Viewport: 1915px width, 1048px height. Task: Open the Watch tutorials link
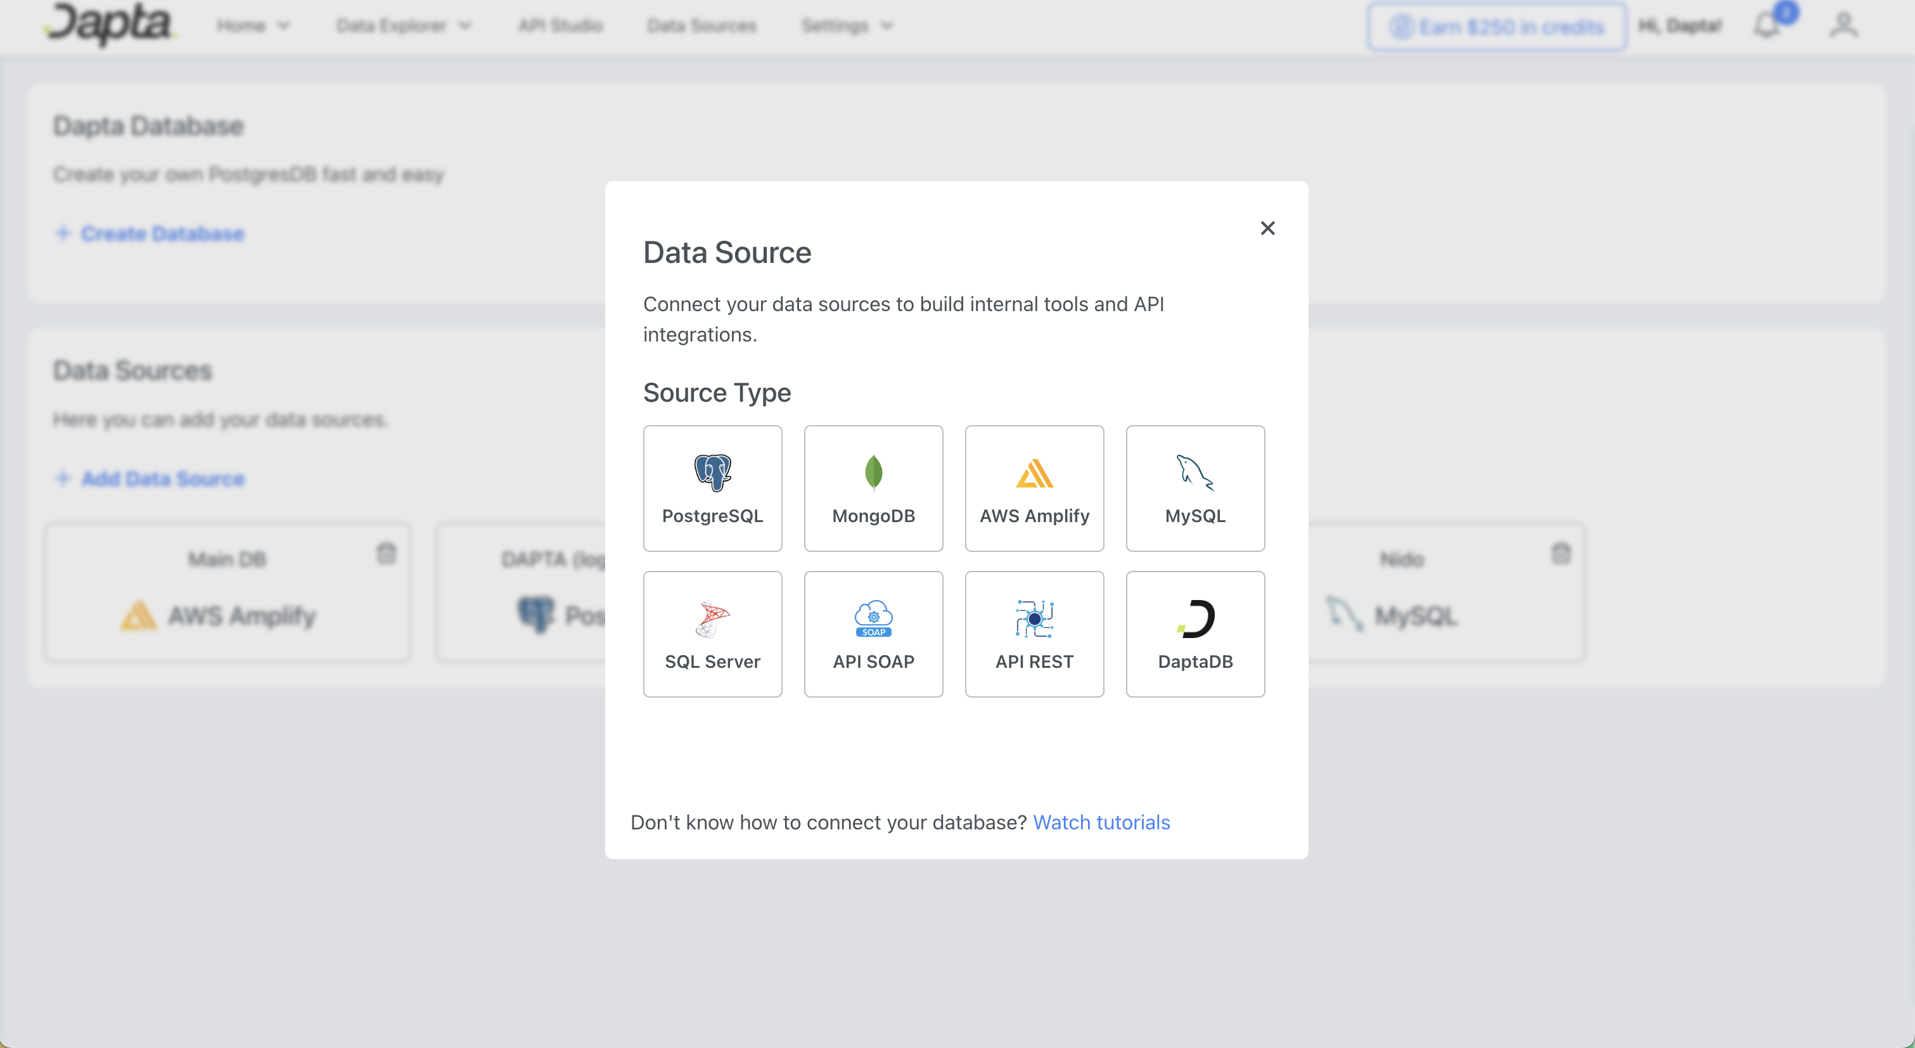point(1101,822)
